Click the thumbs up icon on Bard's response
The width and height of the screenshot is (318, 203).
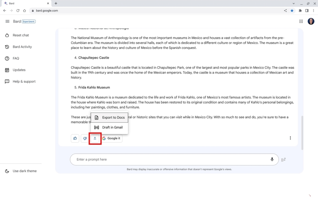click(x=75, y=138)
